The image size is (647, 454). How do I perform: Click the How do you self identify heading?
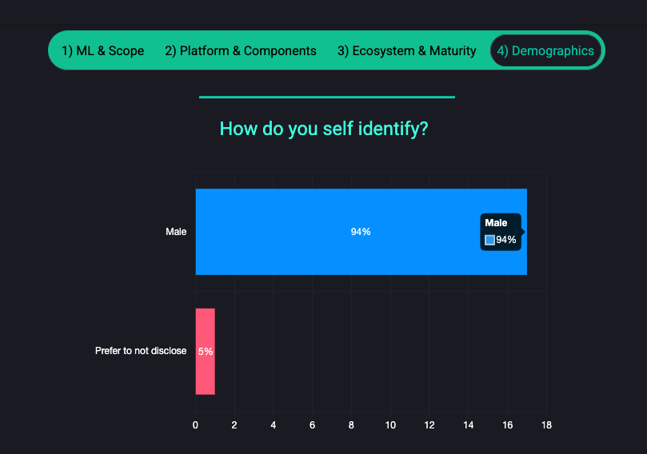pyautogui.click(x=324, y=129)
